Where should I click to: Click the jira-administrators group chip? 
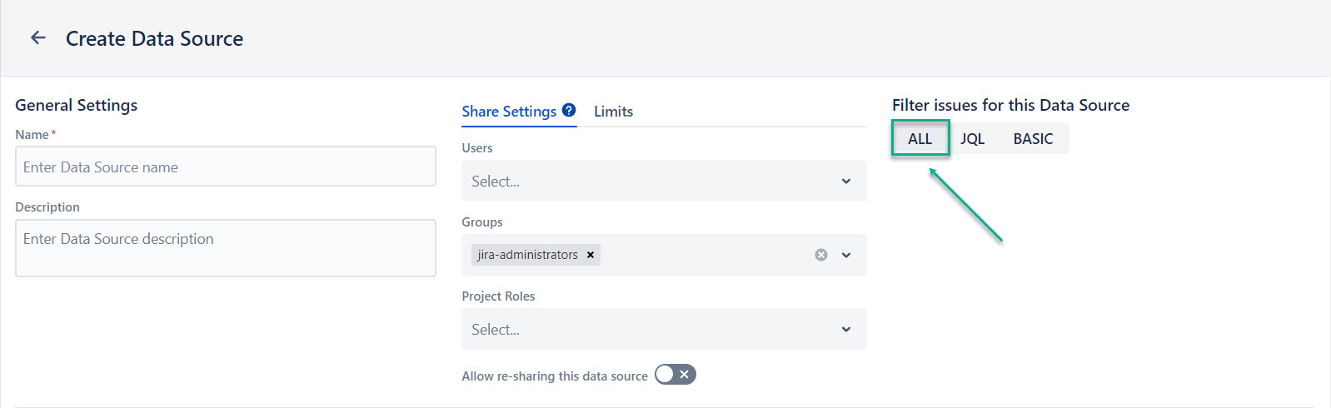(527, 255)
